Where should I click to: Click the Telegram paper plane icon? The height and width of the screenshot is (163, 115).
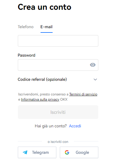point(25,152)
